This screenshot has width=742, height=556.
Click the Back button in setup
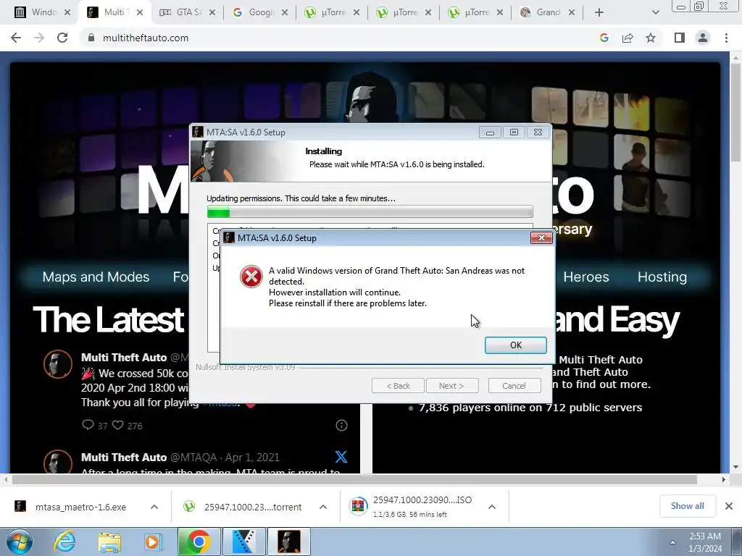tap(398, 386)
